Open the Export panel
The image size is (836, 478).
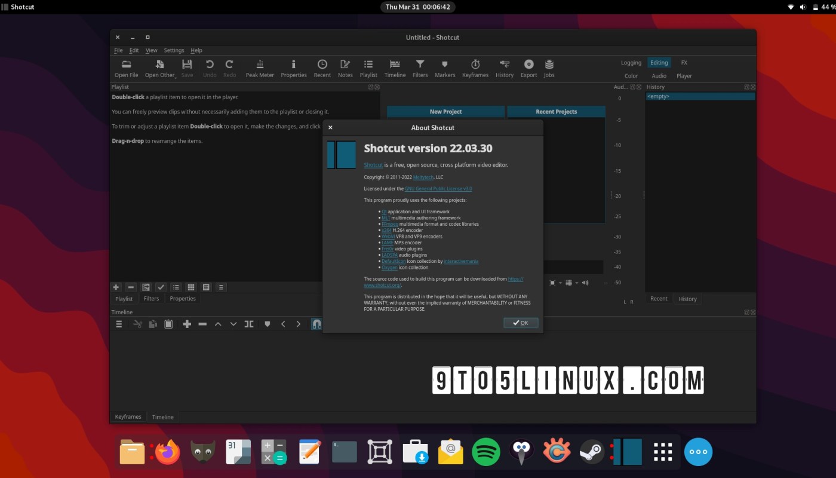[x=528, y=69]
